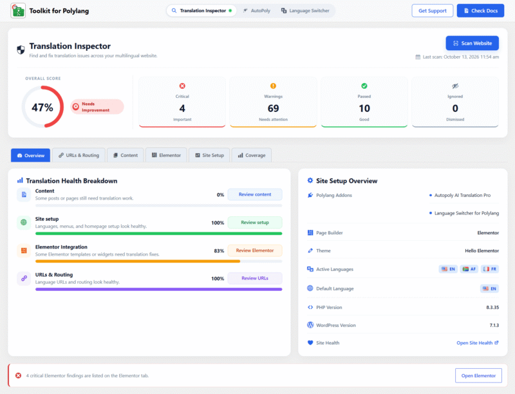This screenshot has height=394, width=515.
Task: Click the Review setup button
Action: click(255, 222)
